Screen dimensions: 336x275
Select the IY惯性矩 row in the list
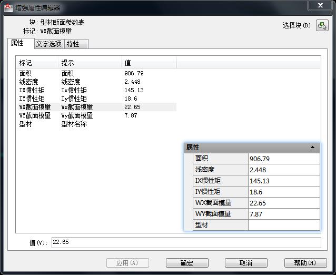(79, 99)
